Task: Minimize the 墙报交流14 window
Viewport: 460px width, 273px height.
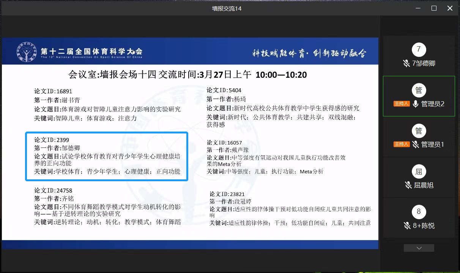Action: 417,8
